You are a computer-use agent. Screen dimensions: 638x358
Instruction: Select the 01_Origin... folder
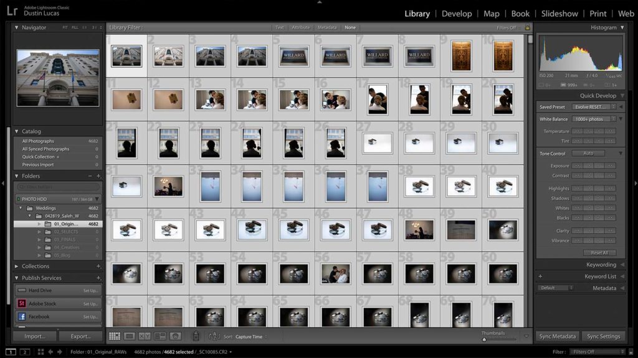coord(58,224)
